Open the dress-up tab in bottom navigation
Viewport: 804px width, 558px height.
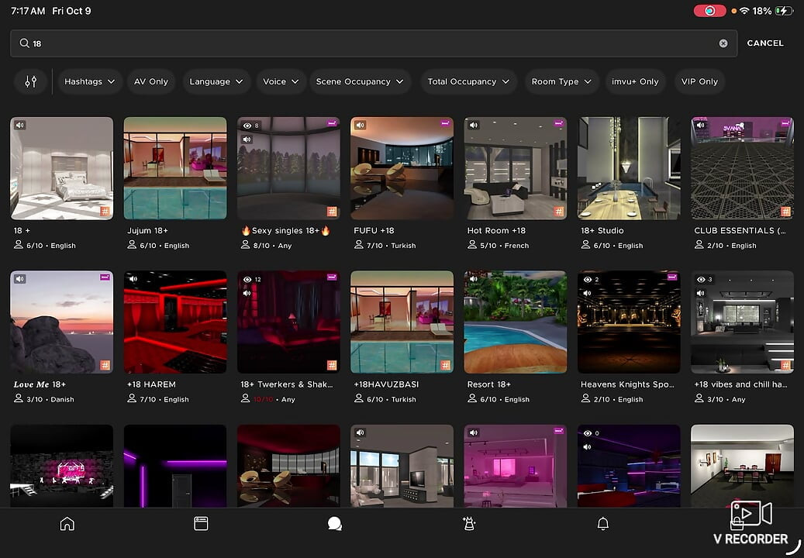pos(468,524)
